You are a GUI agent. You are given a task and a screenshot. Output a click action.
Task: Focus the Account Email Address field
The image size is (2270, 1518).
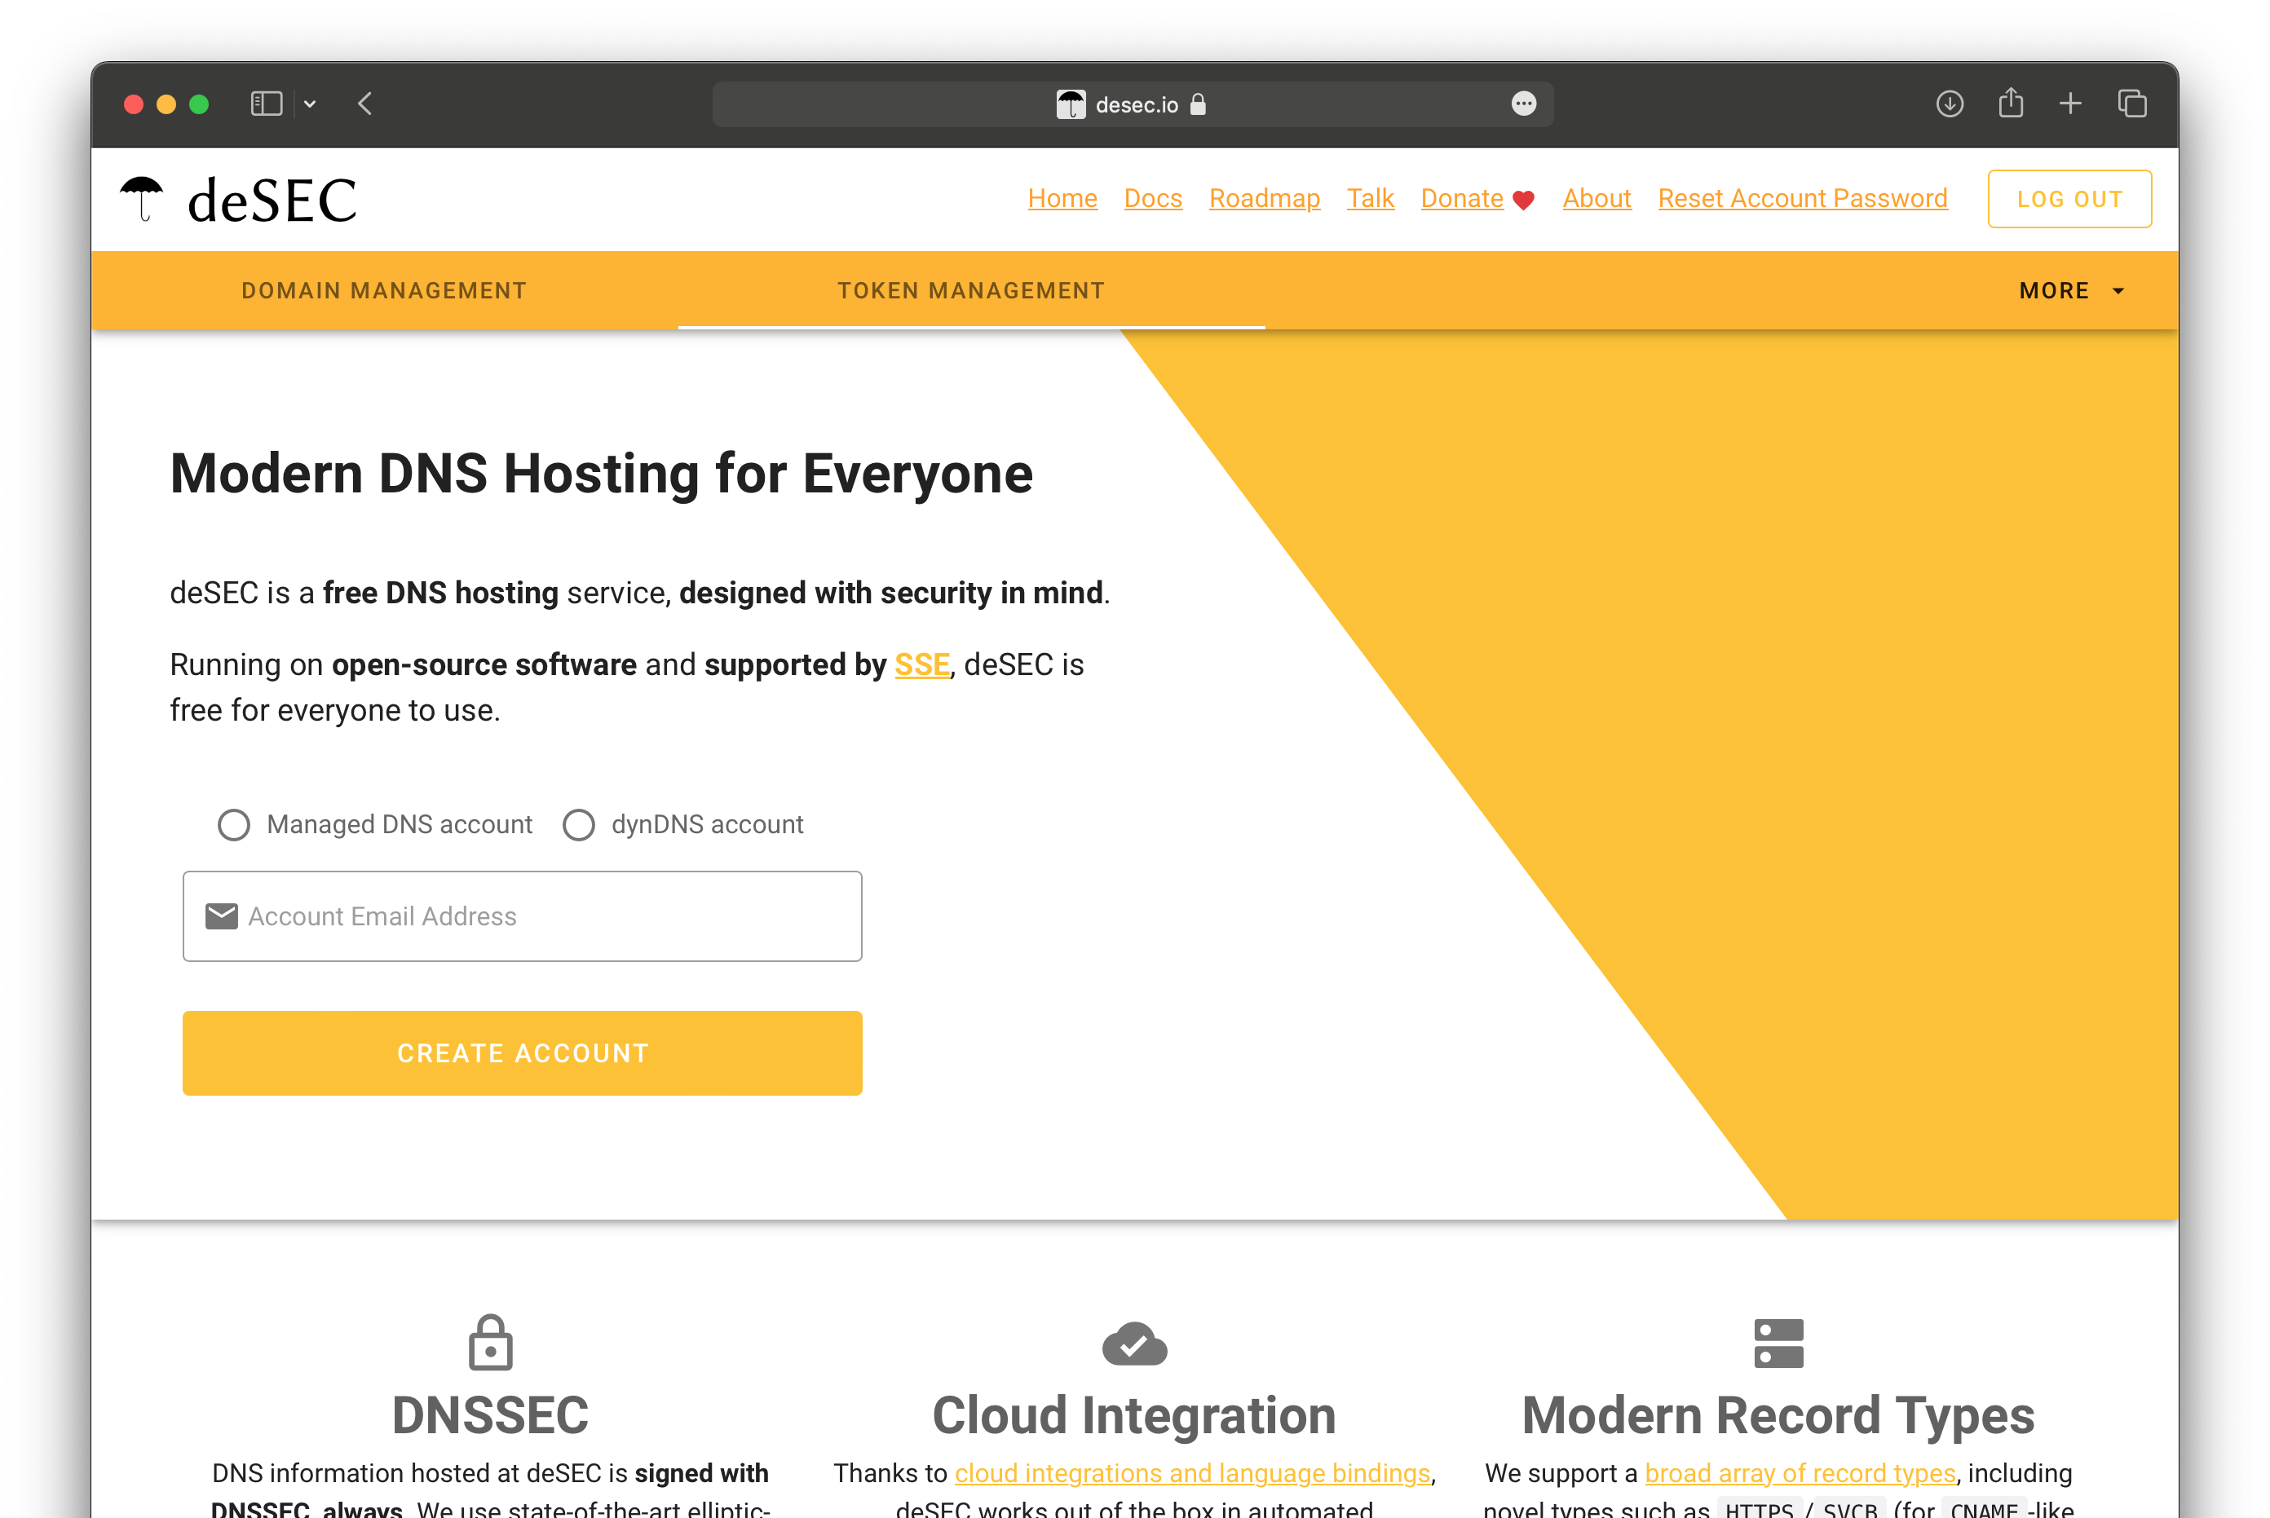pos(523,916)
